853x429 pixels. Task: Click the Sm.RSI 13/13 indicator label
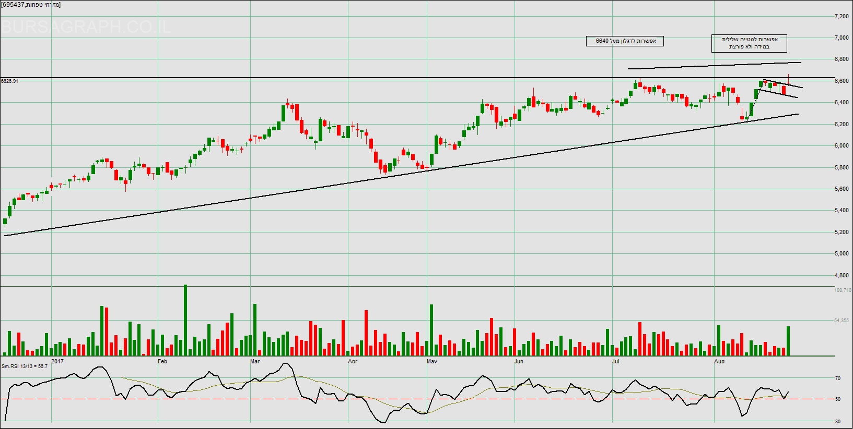pyautogui.click(x=25, y=366)
